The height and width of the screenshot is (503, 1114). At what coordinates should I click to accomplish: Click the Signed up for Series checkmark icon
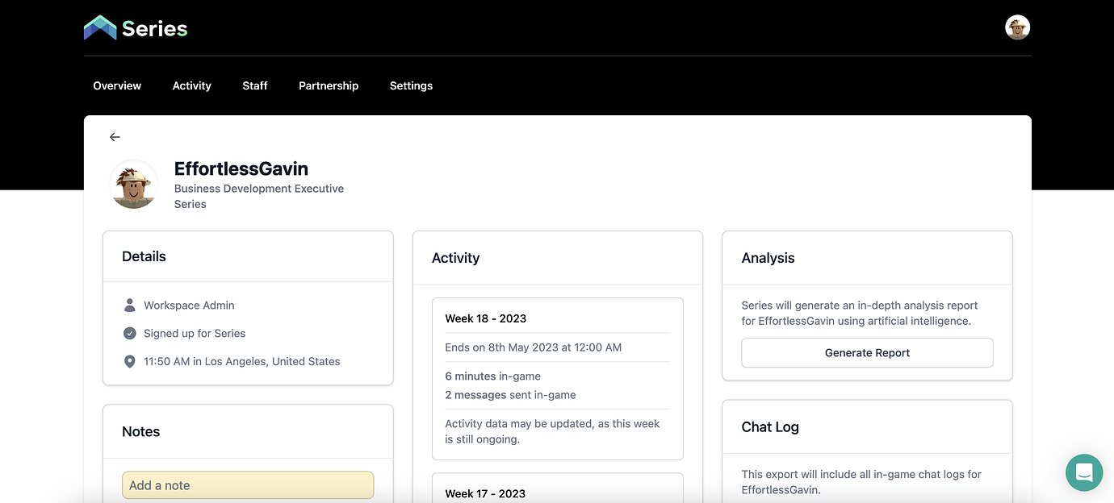click(129, 333)
